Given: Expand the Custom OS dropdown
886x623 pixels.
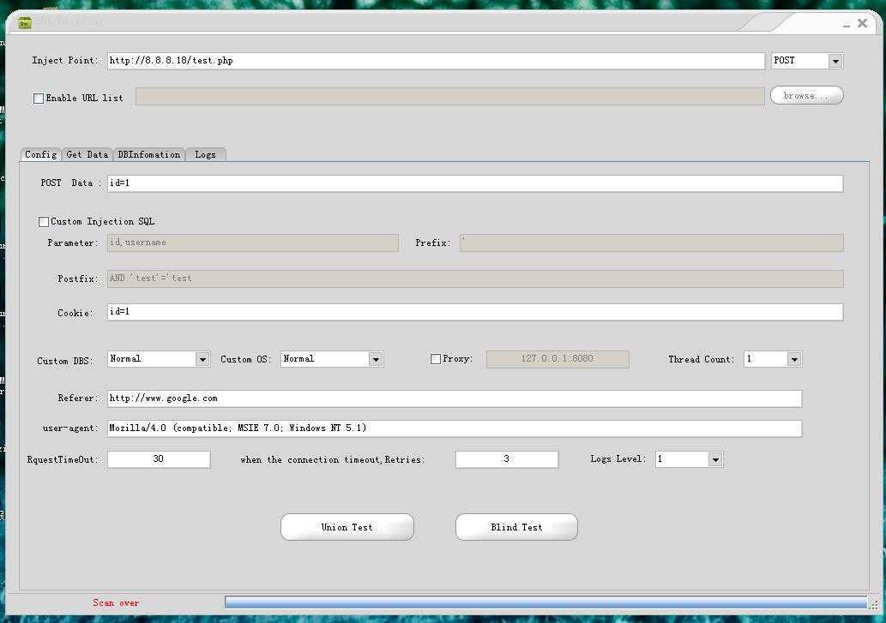Looking at the screenshot, I should [376, 359].
